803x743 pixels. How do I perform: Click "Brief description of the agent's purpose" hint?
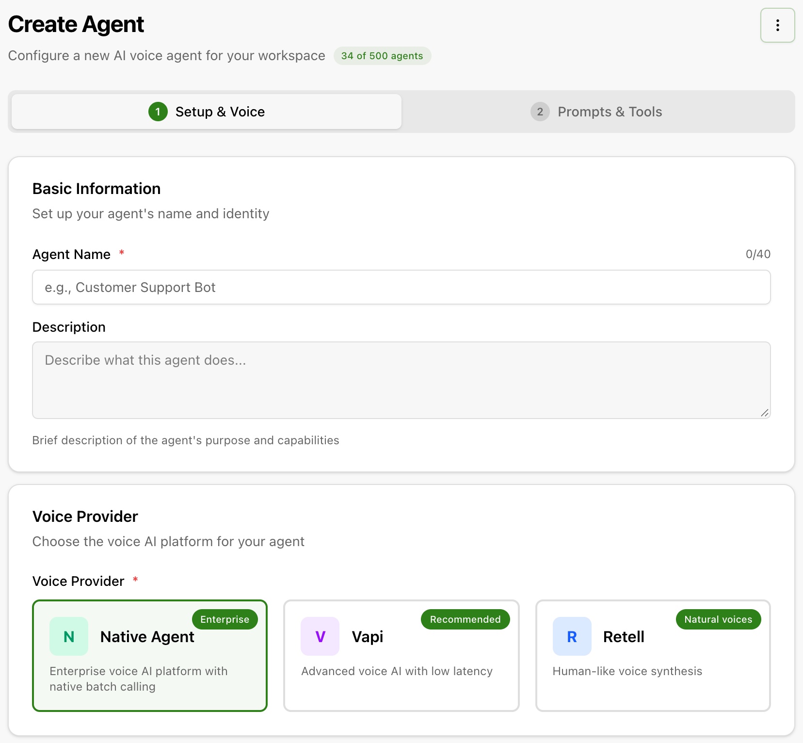186,440
